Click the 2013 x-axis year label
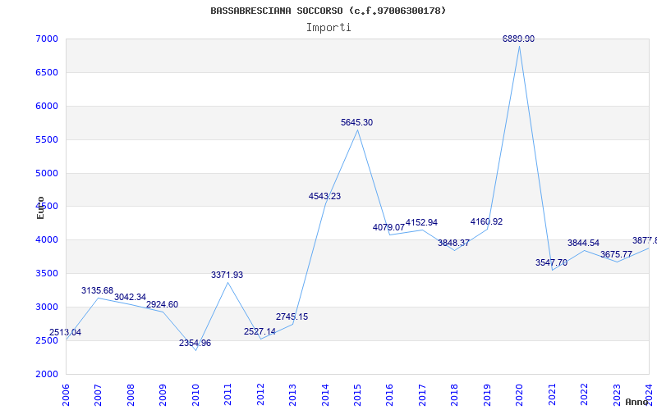This screenshot has height=410, width=657. [293, 395]
